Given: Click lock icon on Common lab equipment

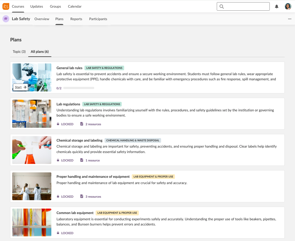Looking at the screenshot, I should click(58, 233).
